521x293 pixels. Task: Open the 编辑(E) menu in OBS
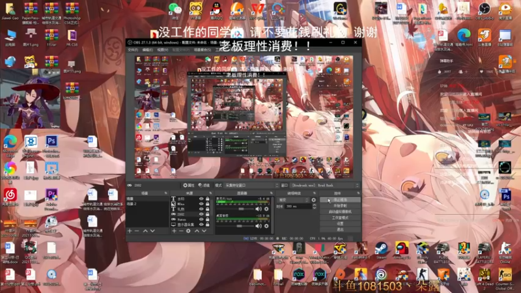click(x=147, y=50)
